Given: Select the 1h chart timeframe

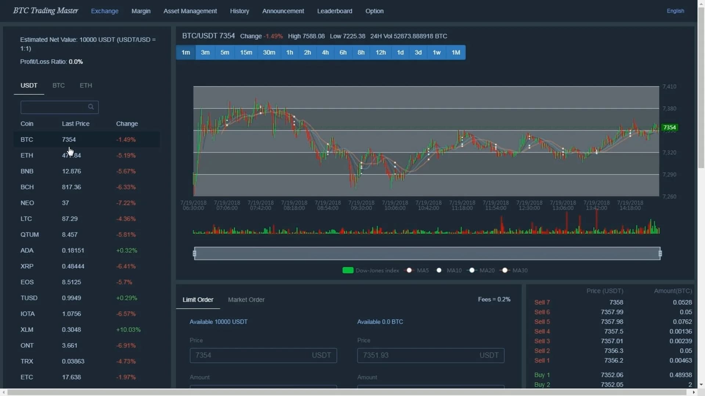Looking at the screenshot, I should coord(289,52).
